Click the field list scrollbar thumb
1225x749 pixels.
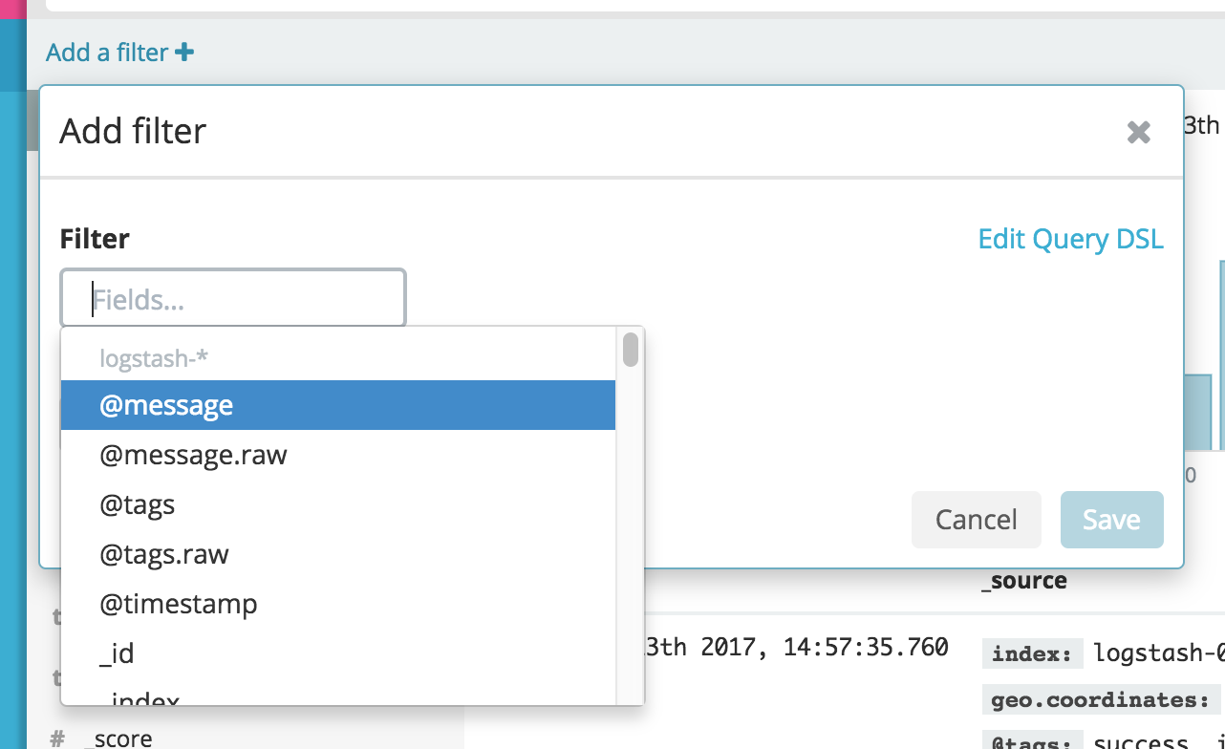click(630, 351)
